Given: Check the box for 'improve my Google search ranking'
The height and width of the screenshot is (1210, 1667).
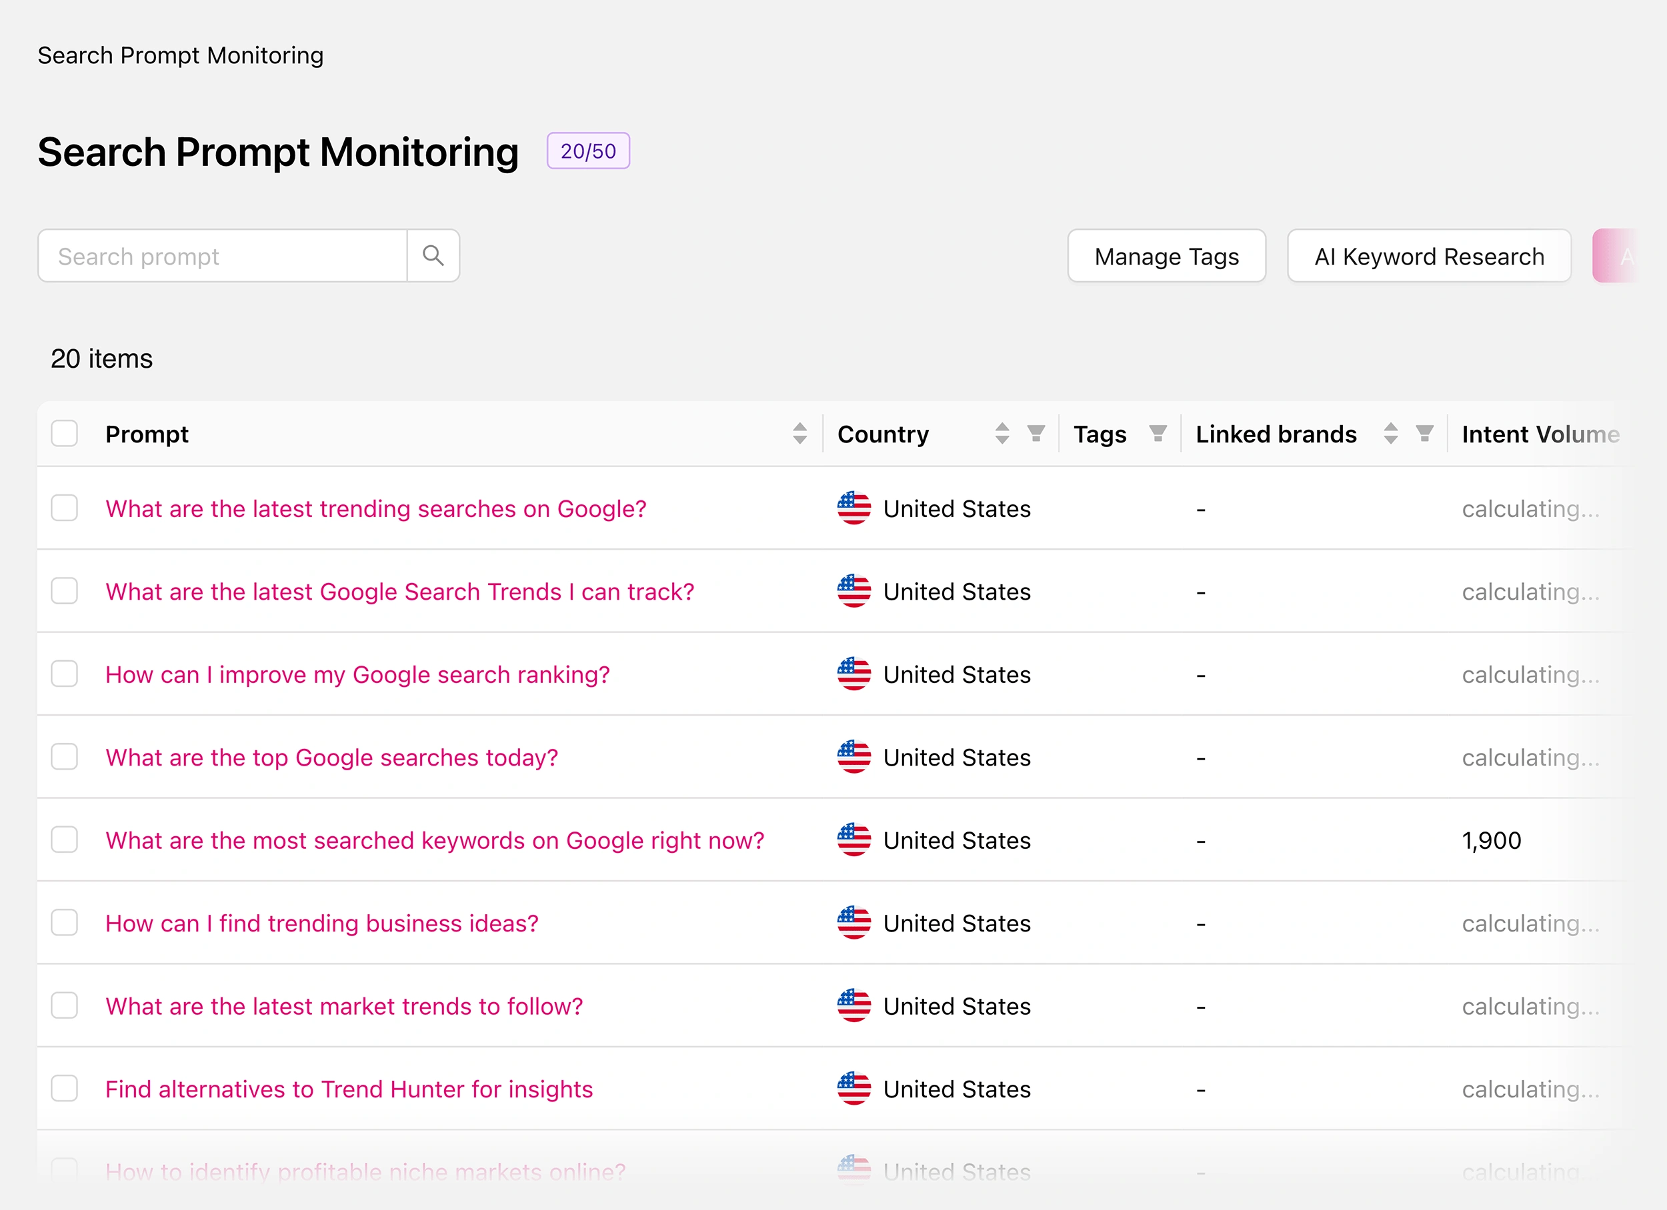Looking at the screenshot, I should [65, 674].
